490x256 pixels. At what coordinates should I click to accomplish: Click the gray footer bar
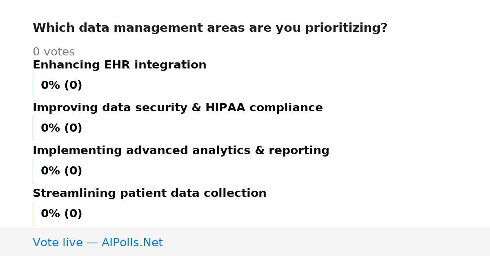(x=245, y=242)
